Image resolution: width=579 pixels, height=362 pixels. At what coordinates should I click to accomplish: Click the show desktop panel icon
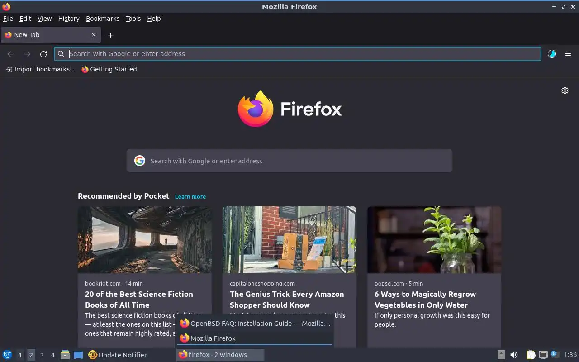coord(78,355)
